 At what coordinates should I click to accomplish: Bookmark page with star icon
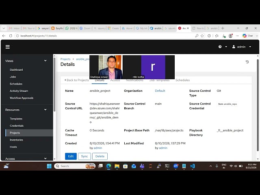point(202,36)
